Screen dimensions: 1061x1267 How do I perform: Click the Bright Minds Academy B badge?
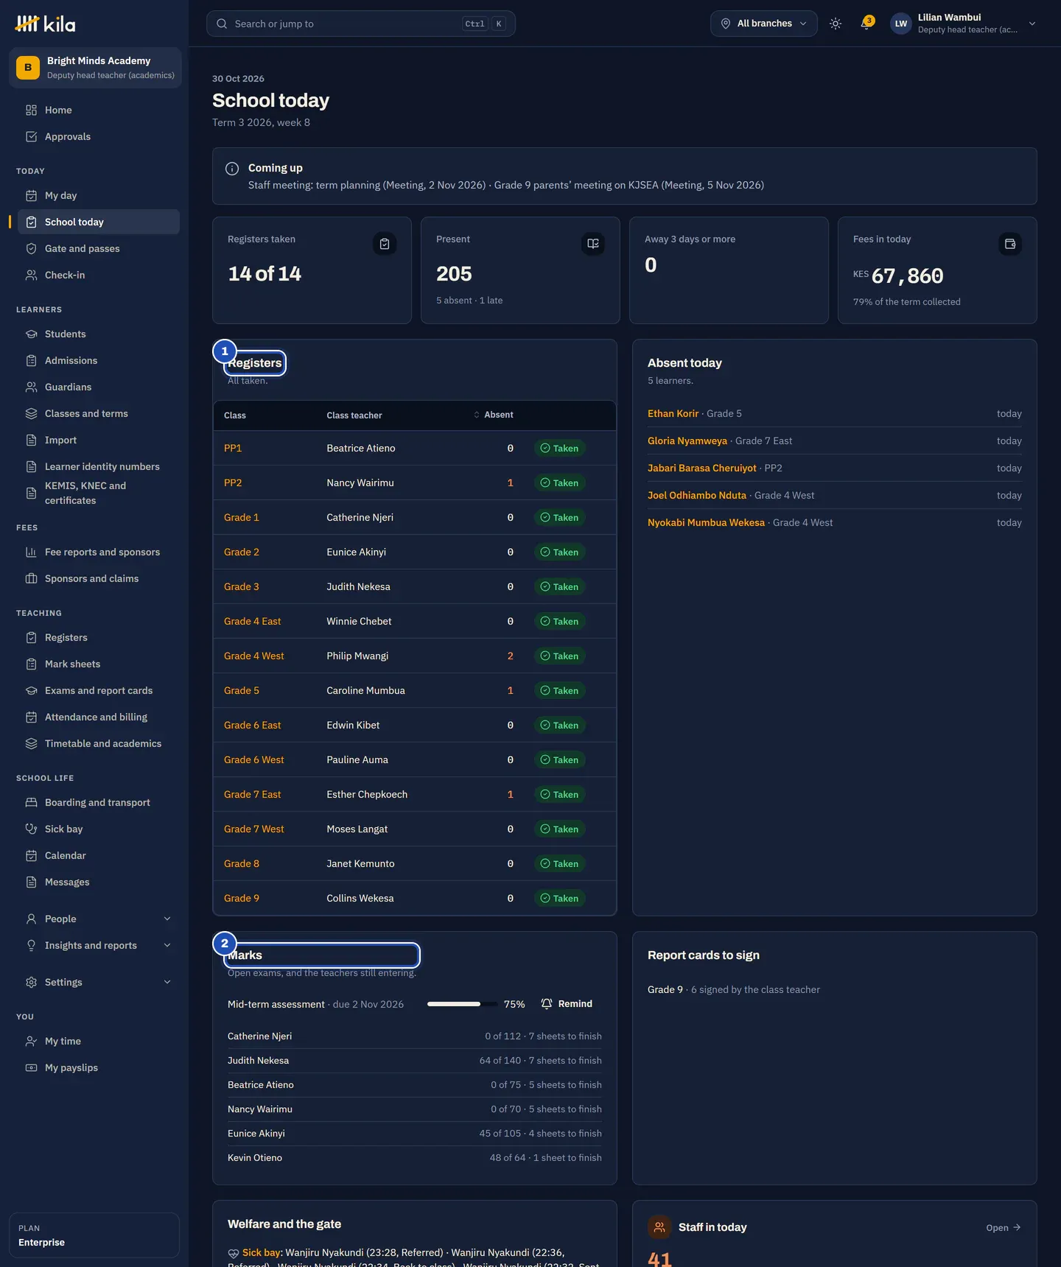coord(28,68)
